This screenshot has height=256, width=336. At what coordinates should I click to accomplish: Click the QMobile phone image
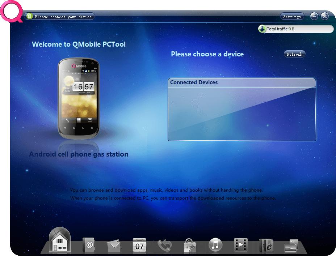(x=79, y=98)
